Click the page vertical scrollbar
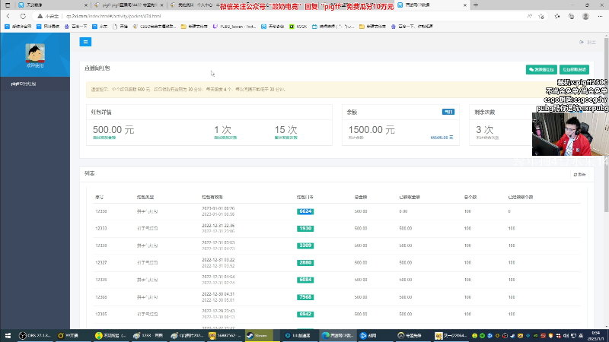The height and width of the screenshot is (342, 609). [x=606, y=124]
